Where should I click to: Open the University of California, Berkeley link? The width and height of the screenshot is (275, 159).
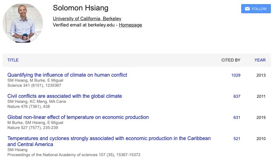point(87,19)
